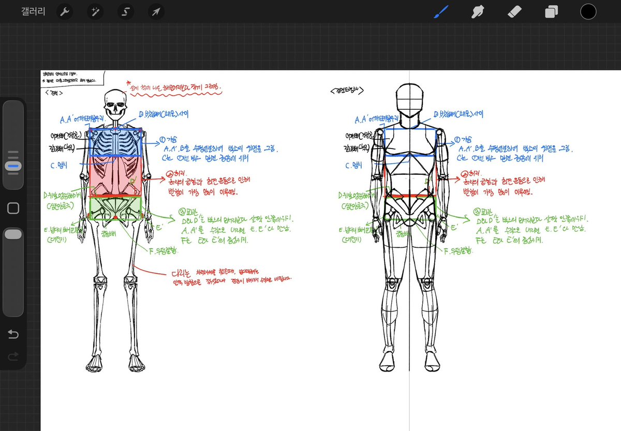
Task: Select the Eraser tool
Action: coord(514,11)
